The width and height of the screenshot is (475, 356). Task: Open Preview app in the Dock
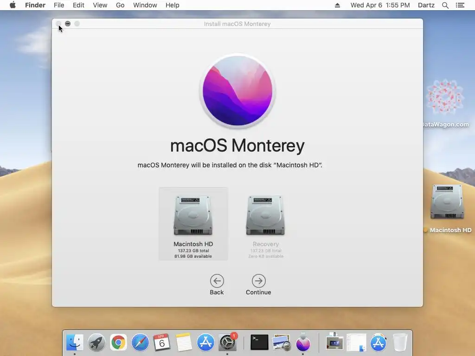(x=282, y=343)
